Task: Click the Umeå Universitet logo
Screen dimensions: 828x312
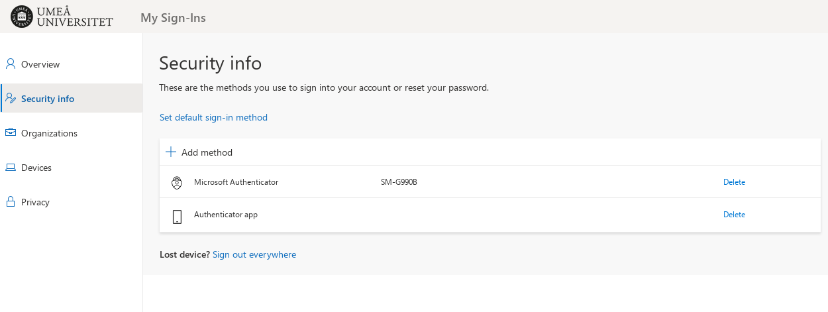Action: [62, 17]
